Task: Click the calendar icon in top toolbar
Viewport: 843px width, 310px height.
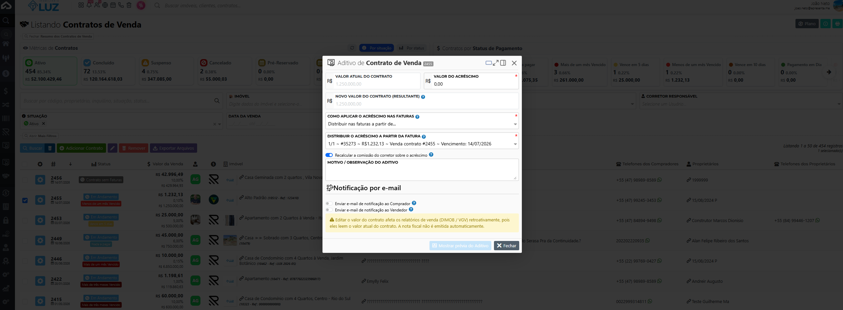Action: tap(113, 5)
